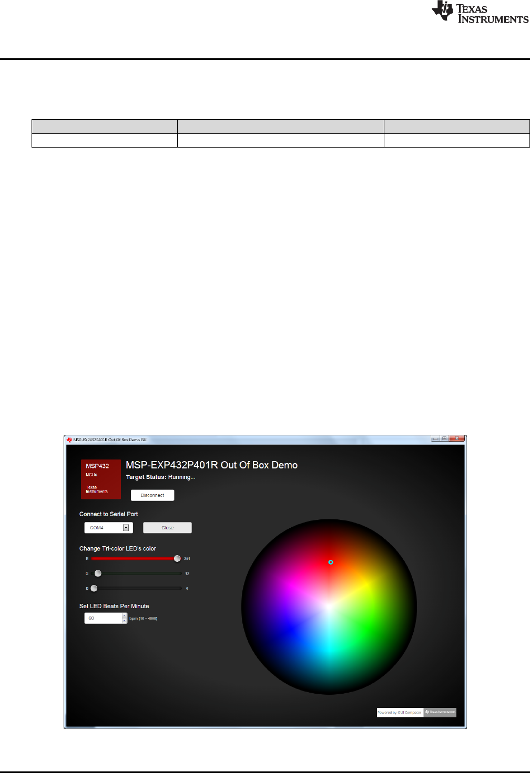Click the Change Tri-color LED's color label

click(118, 548)
